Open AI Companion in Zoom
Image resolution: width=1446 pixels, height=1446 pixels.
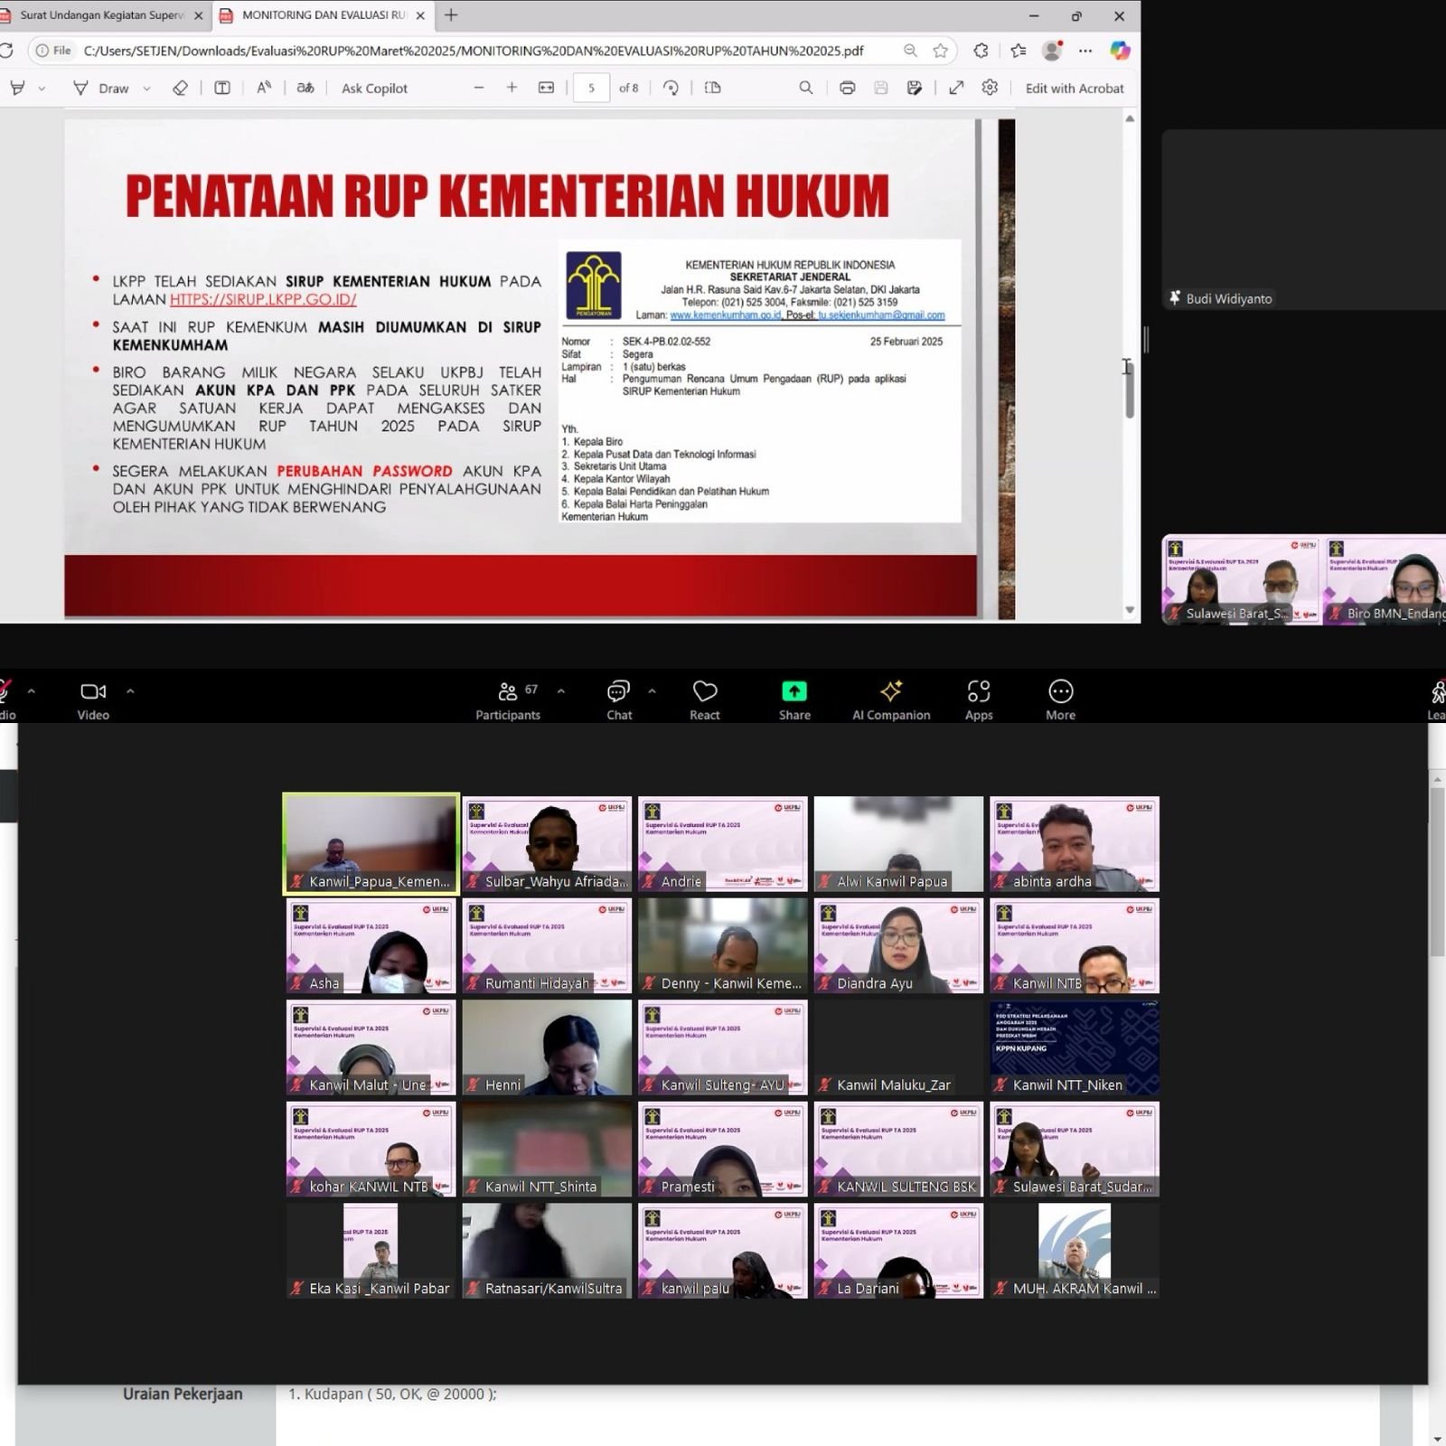pyautogui.click(x=891, y=700)
